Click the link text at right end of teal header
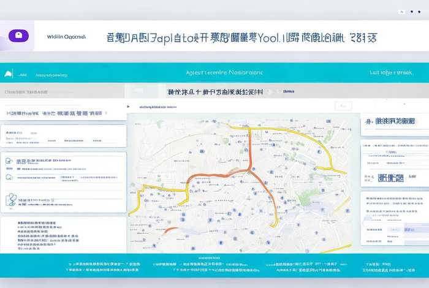The image size is (429, 288). [x=391, y=72]
